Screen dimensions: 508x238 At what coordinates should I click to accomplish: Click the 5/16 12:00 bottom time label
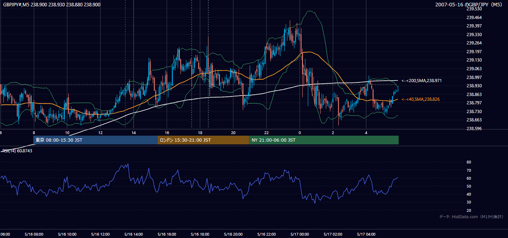pyautogui.click(x=100, y=234)
